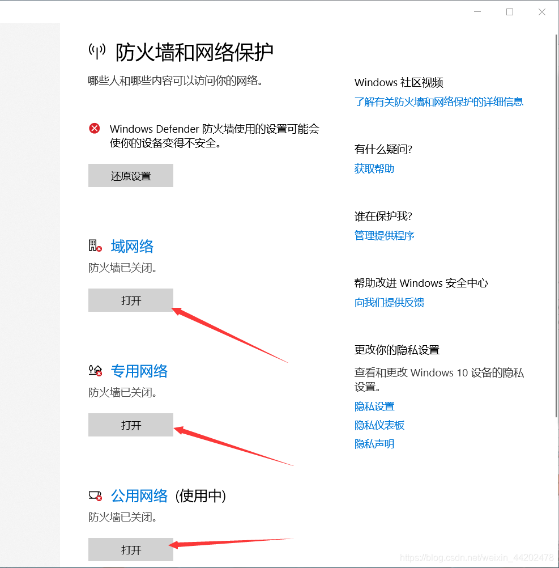
Task: Open the 公用网络 settings link
Action: point(139,495)
